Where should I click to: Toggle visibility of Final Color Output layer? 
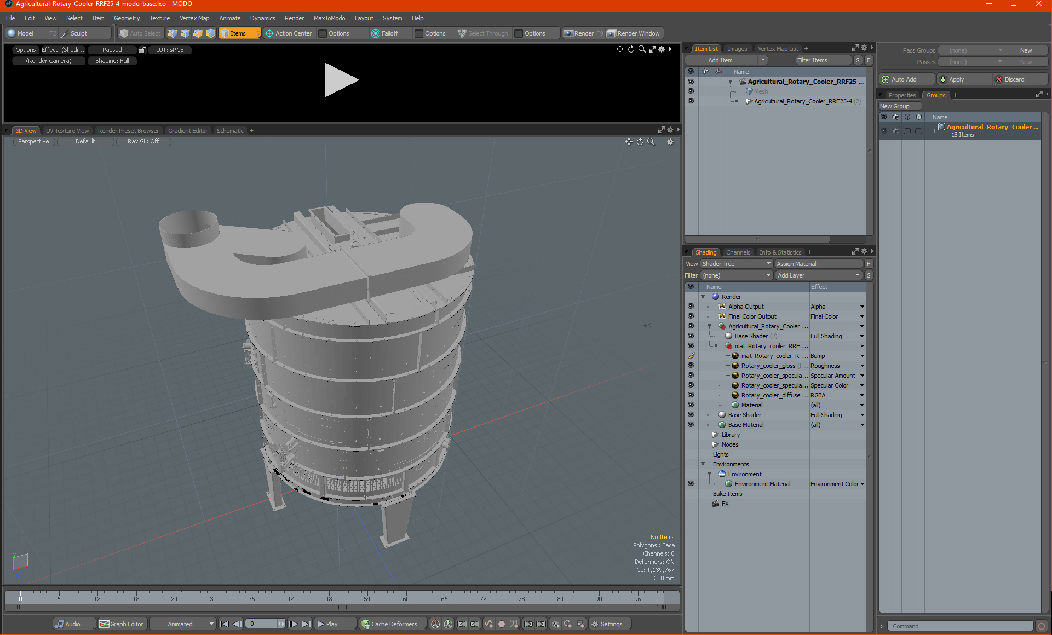pyautogui.click(x=691, y=316)
